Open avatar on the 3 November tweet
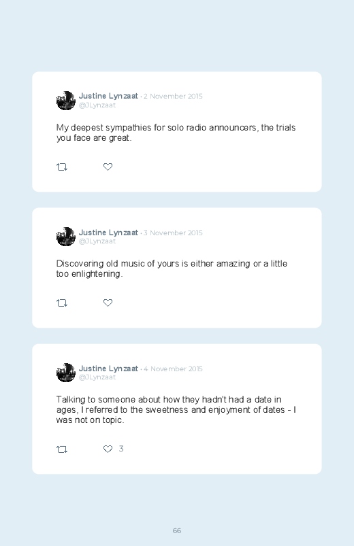Screen dimensions: 354x546 point(66,237)
